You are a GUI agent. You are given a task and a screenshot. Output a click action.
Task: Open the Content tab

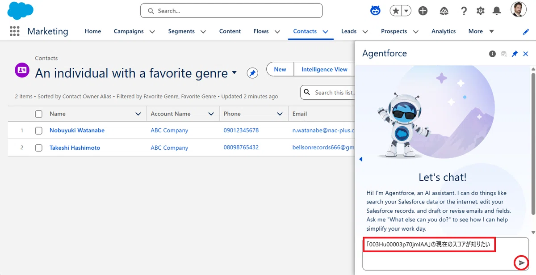pyautogui.click(x=230, y=31)
